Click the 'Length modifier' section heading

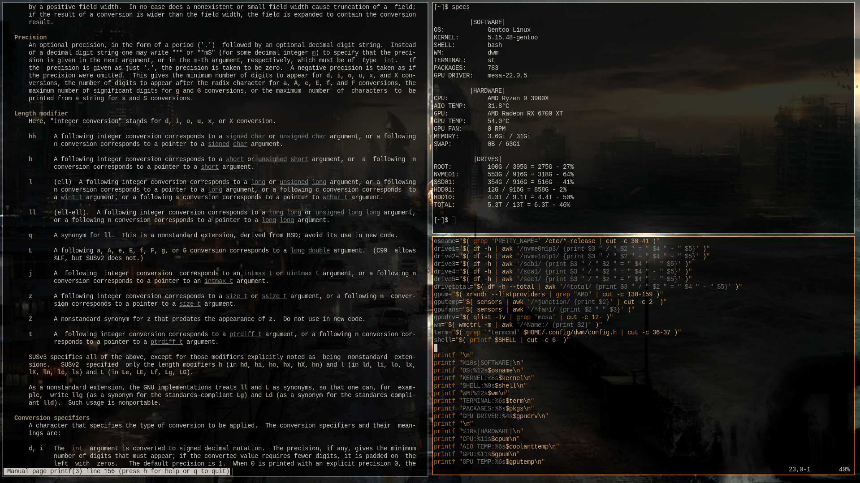click(x=41, y=114)
